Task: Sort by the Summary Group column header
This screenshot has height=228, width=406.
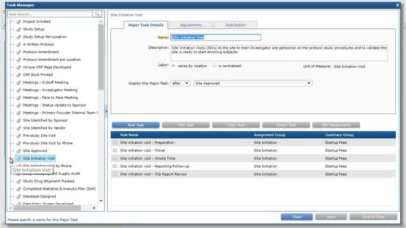Action: [x=339, y=135]
